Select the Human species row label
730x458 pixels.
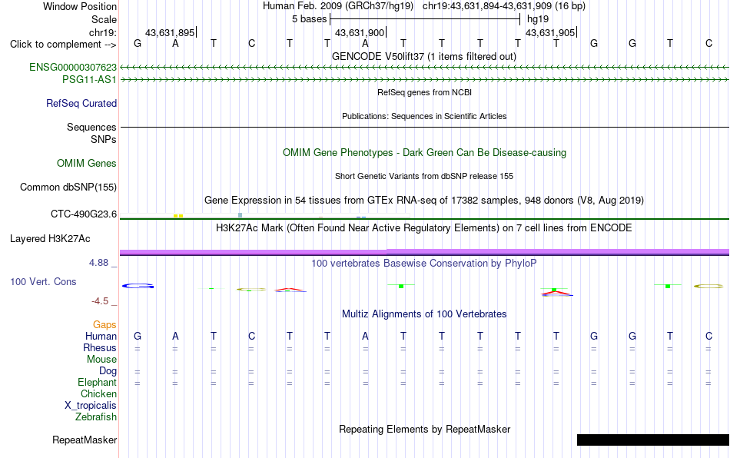click(x=101, y=336)
